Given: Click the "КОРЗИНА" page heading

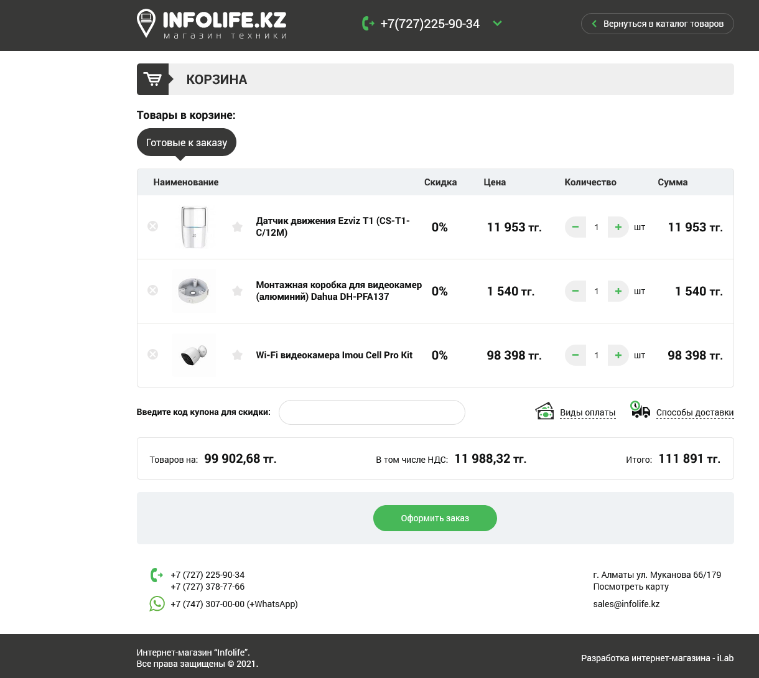Looking at the screenshot, I should pyautogui.click(x=217, y=80).
